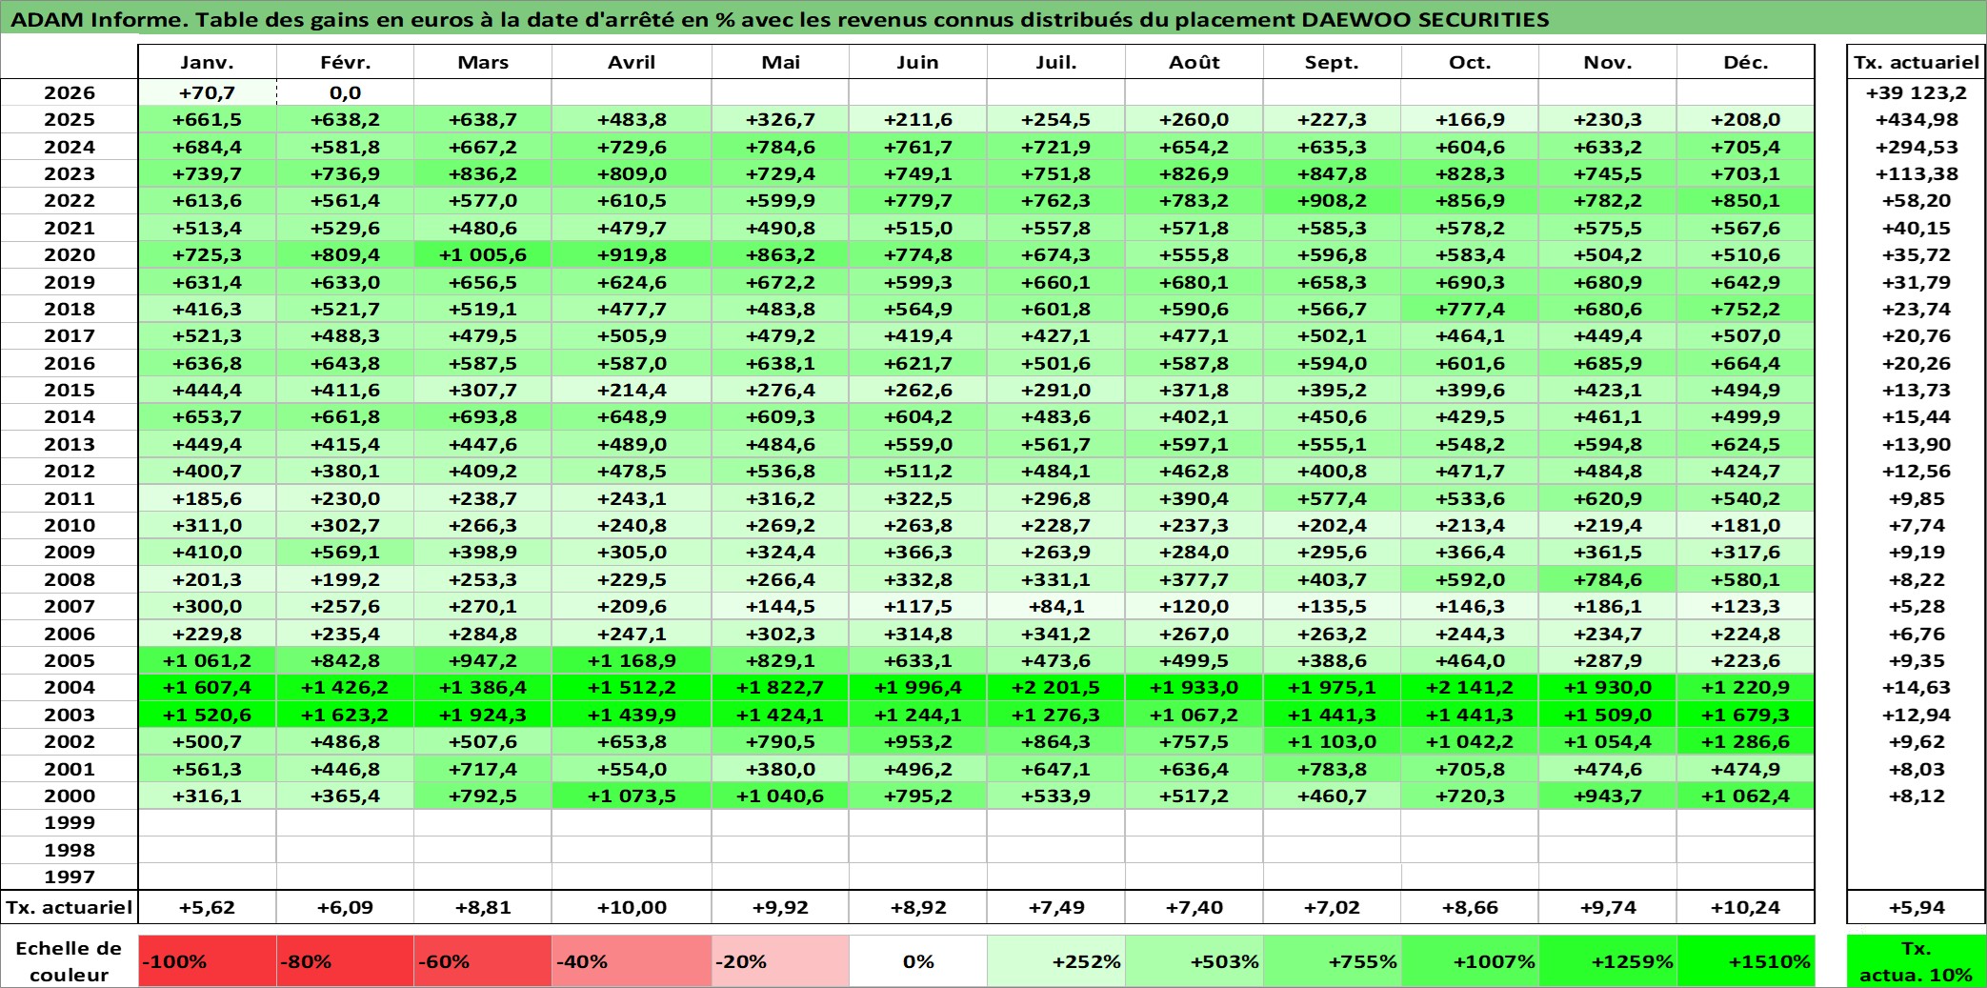Image resolution: width=1987 pixels, height=988 pixels.
Task: Select the cell showing +214,4
Action: 632,390
